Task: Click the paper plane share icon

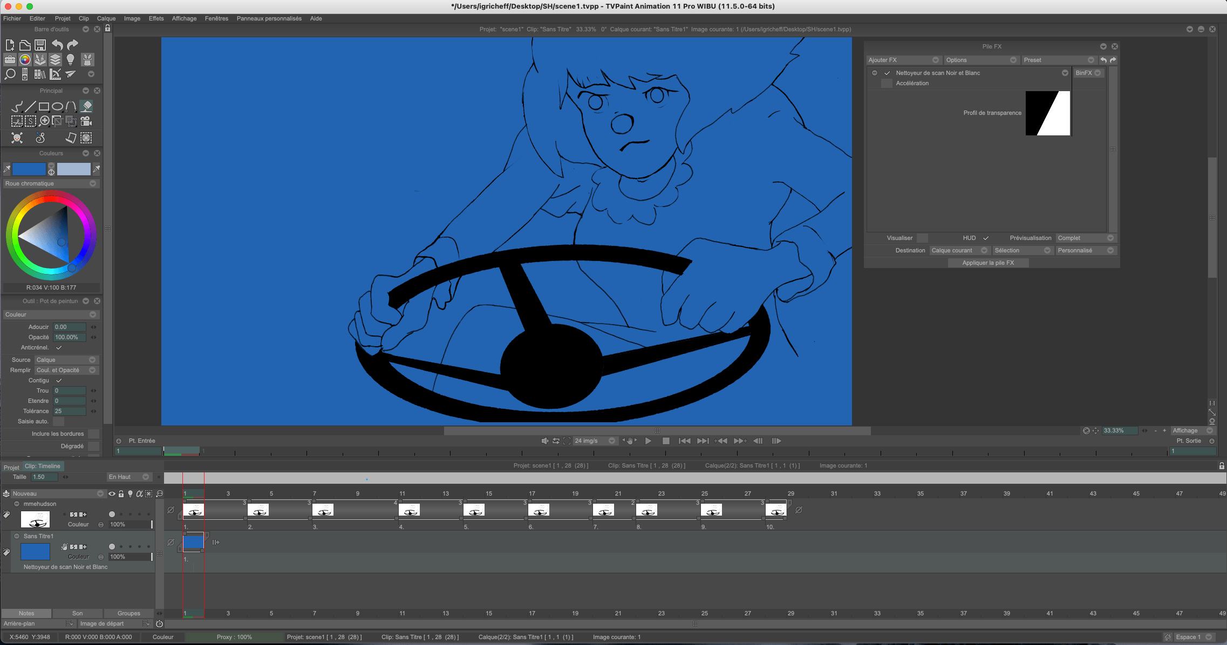Action: [71, 73]
